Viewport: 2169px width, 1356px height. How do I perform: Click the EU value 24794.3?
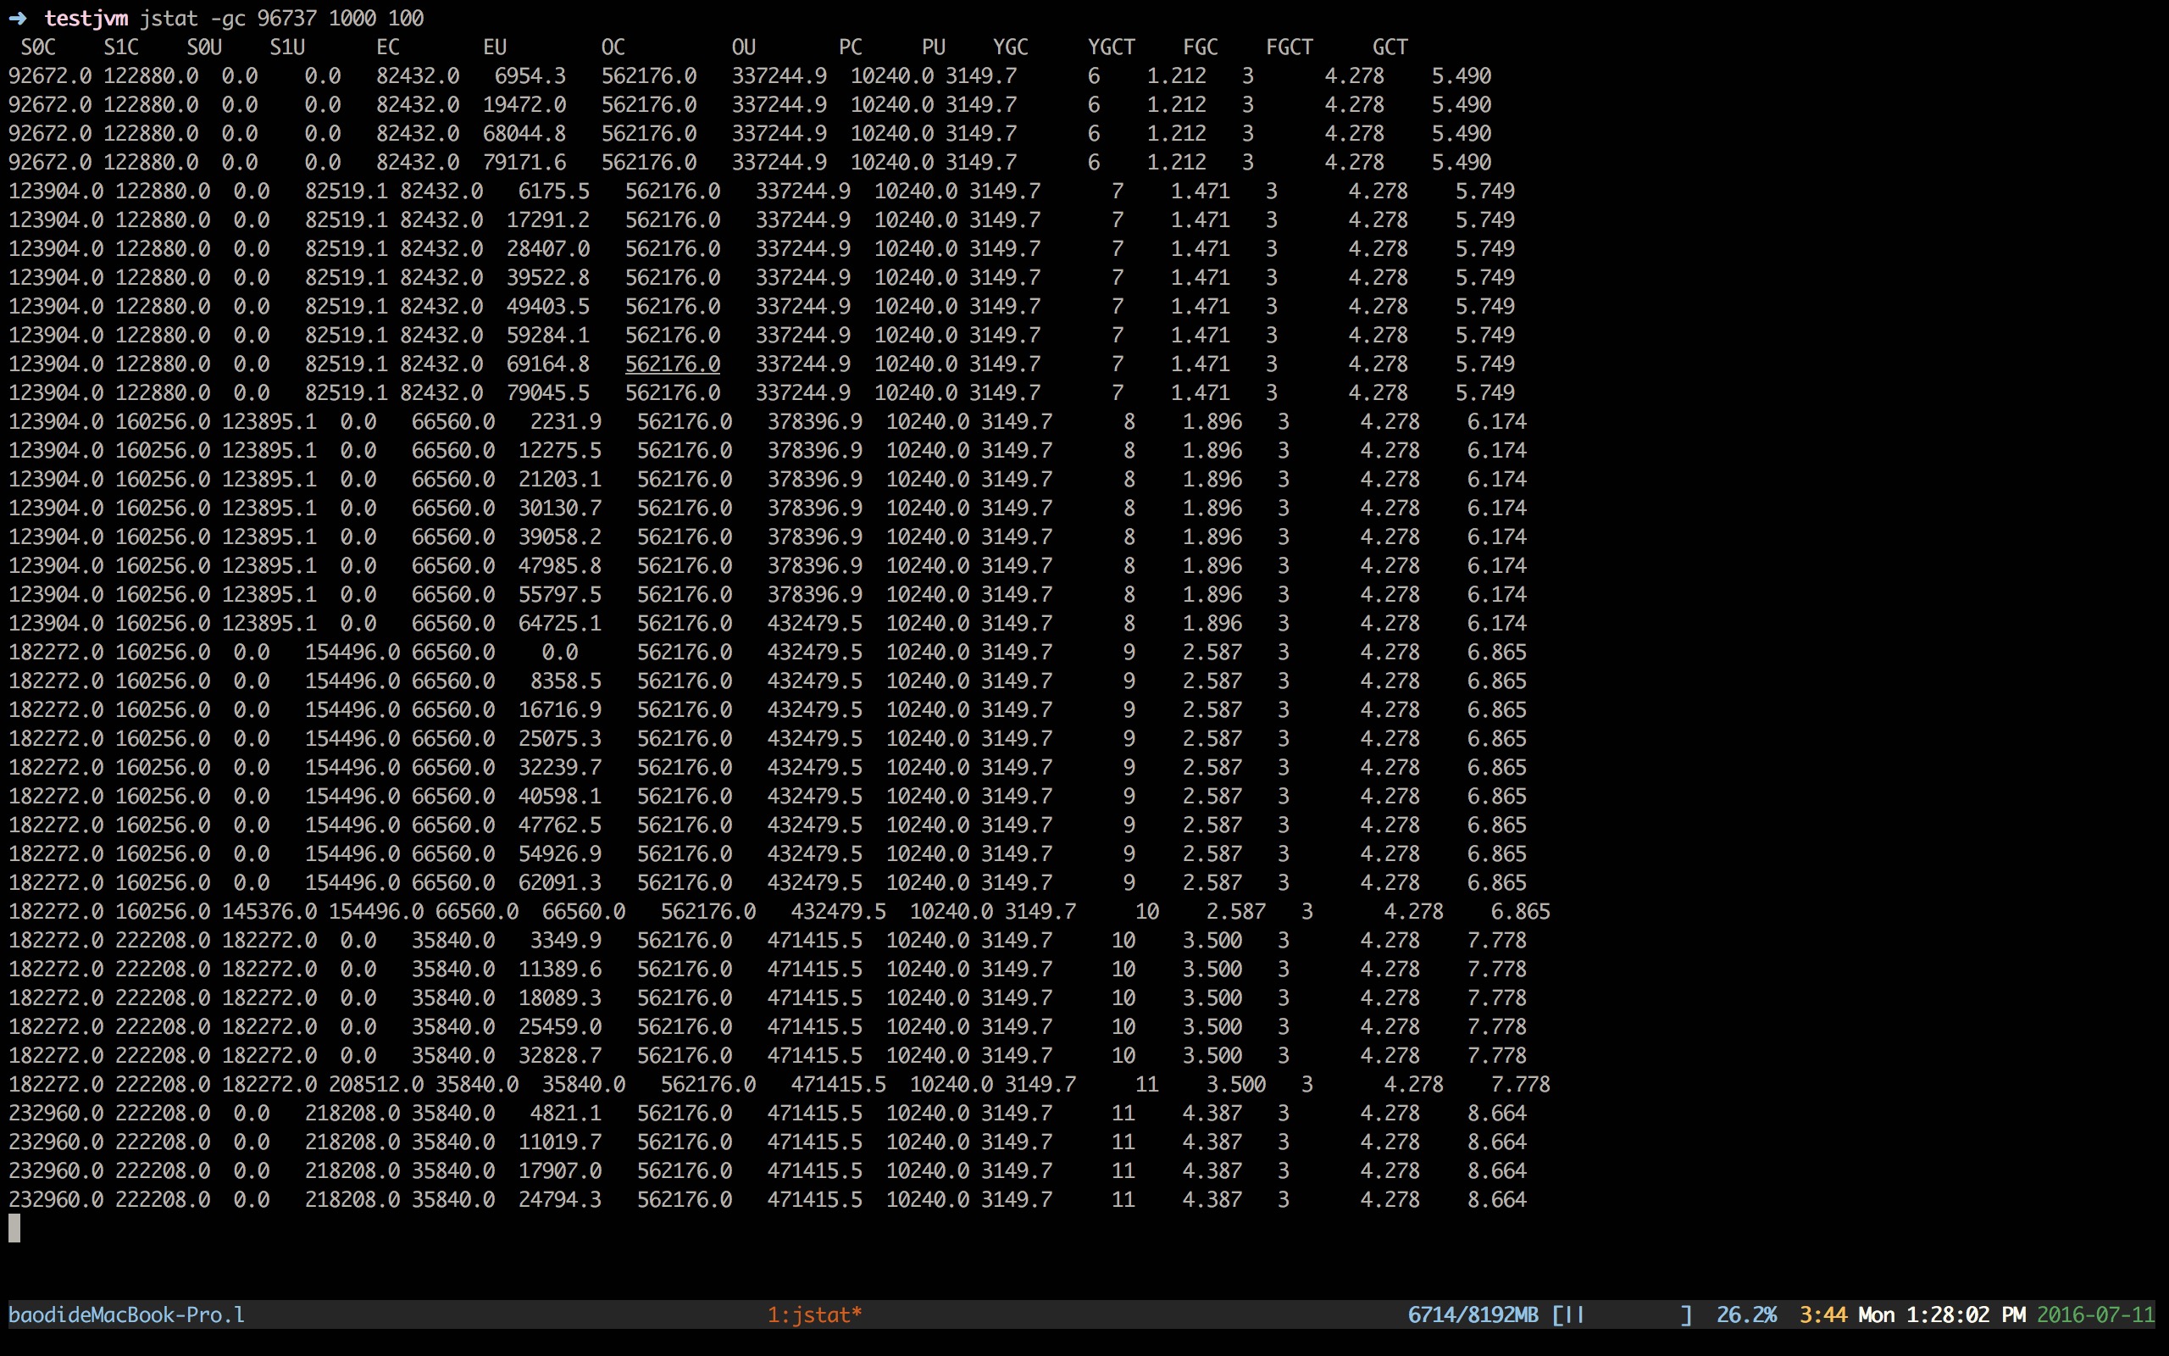560,1200
